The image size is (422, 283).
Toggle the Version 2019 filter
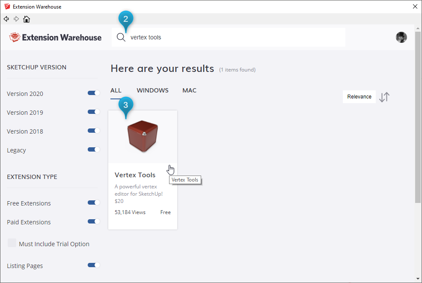click(93, 112)
